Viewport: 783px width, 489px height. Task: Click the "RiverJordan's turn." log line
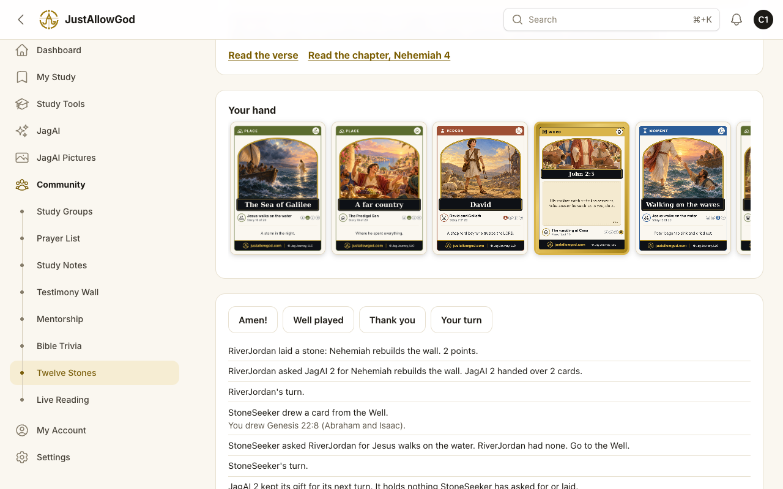(x=266, y=392)
